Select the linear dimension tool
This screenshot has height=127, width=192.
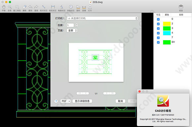53,8
